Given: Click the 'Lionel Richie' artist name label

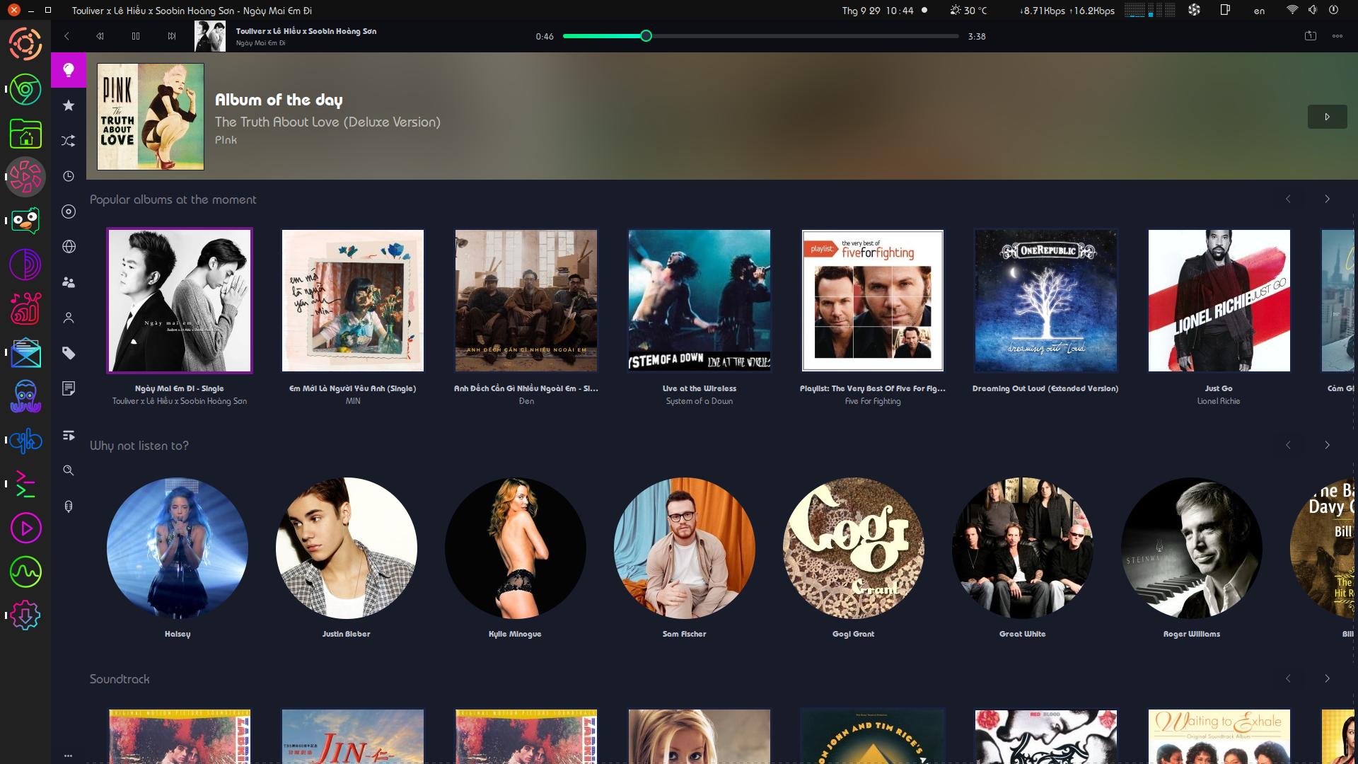Looking at the screenshot, I should click(x=1219, y=401).
